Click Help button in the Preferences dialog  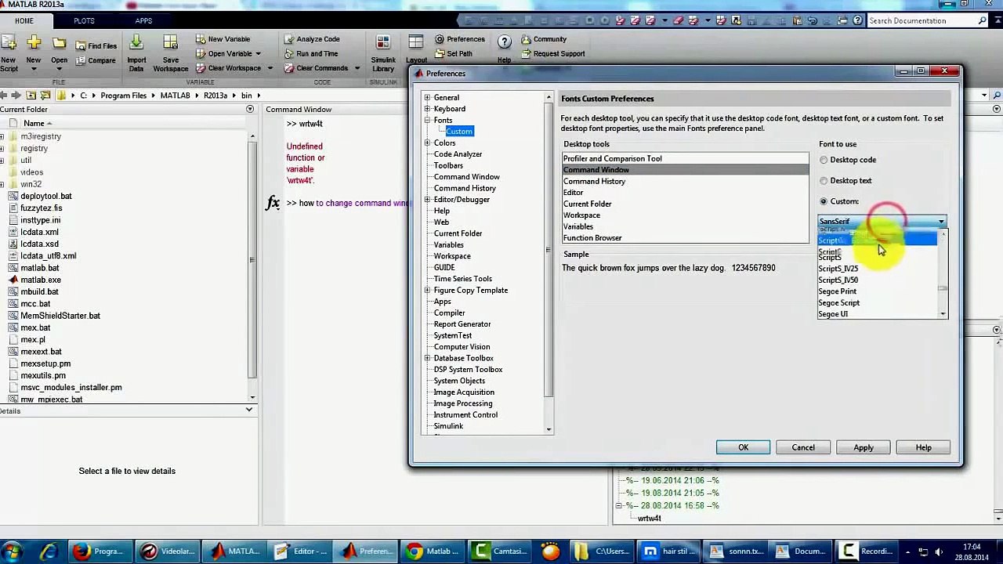click(x=924, y=447)
